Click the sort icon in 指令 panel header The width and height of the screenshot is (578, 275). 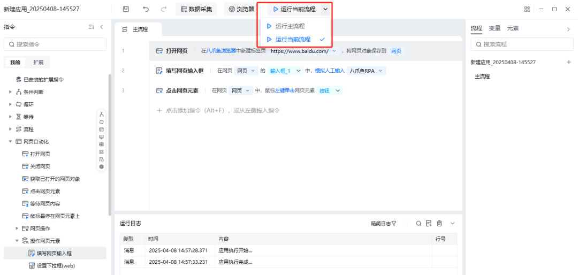[x=92, y=27]
